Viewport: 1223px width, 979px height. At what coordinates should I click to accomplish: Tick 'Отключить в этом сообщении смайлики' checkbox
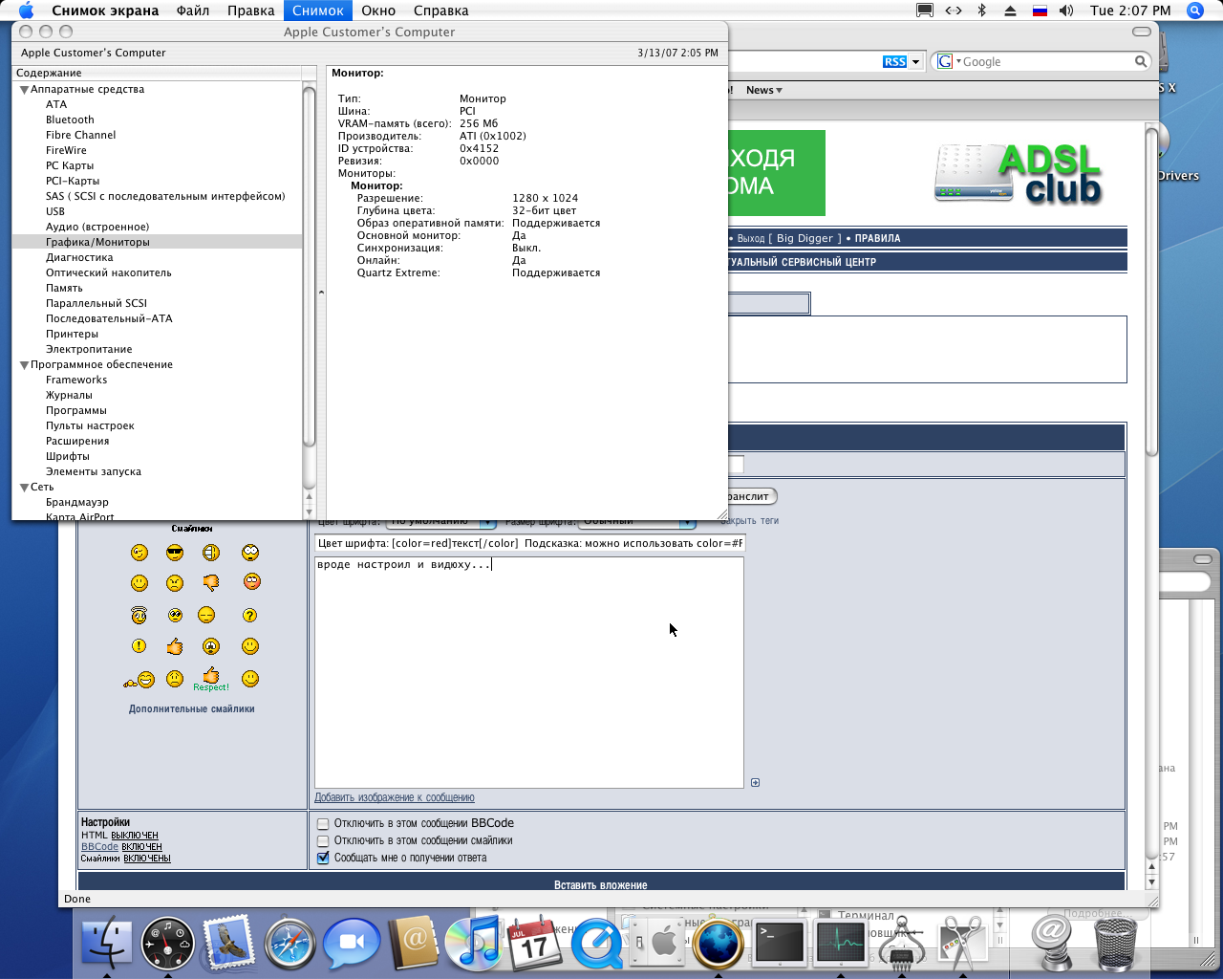pyautogui.click(x=323, y=841)
